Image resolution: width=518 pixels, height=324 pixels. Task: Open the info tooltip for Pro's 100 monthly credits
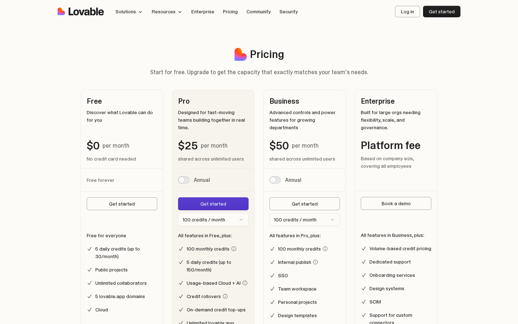pyautogui.click(x=234, y=249)
